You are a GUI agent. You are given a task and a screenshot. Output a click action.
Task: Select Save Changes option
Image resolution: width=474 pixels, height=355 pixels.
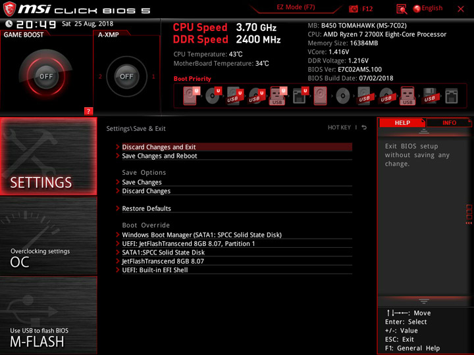click(x=237, y=182)
